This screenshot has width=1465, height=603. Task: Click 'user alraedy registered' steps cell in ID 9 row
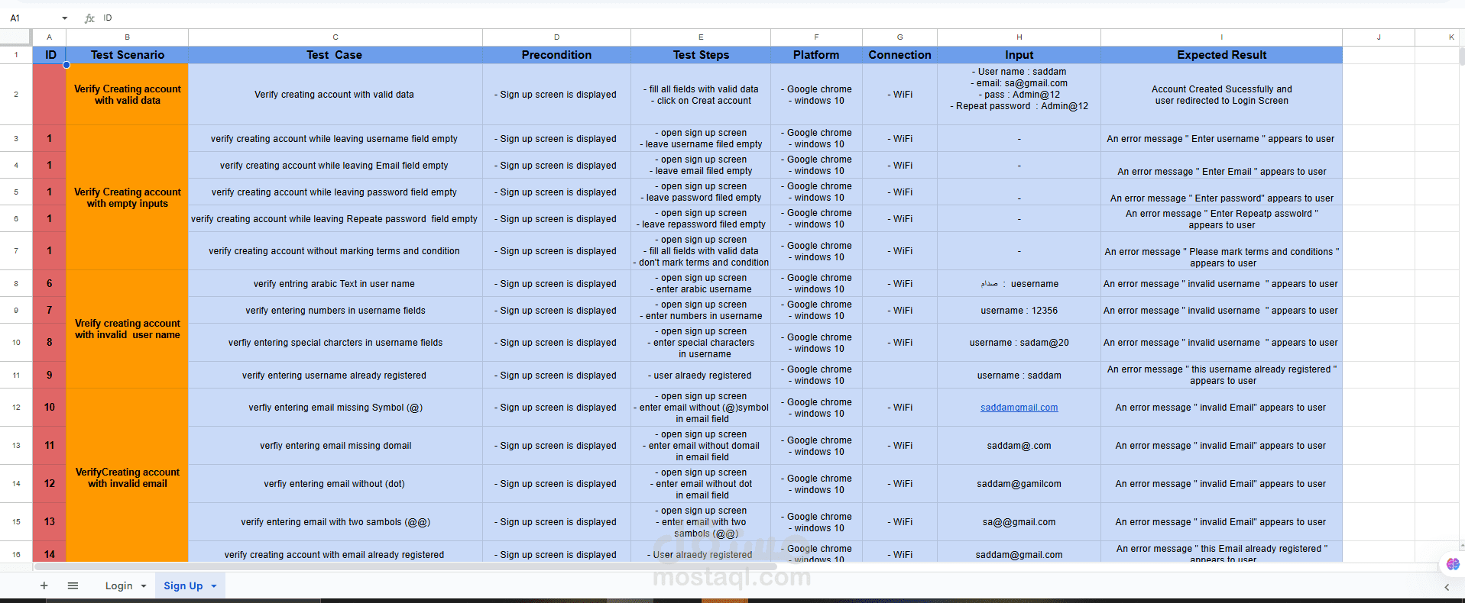[701, 375]
